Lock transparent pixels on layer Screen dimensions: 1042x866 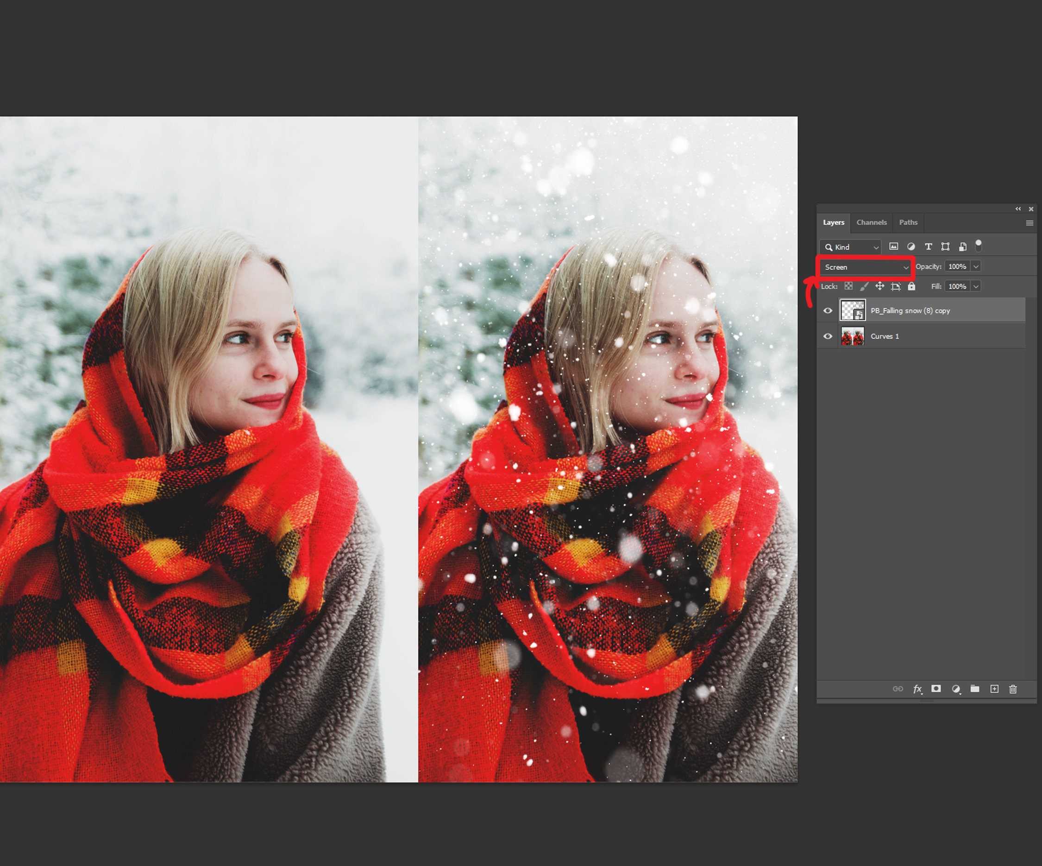click(x=848, y=286)
